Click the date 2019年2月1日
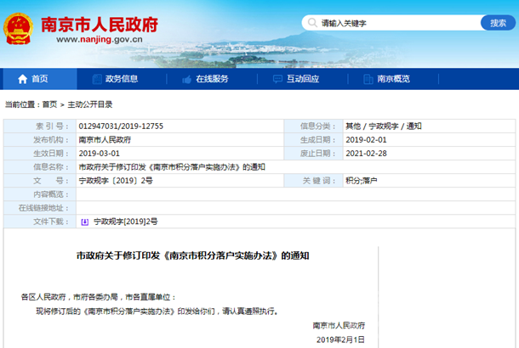The width and height of the screenshot is (519, 348). [340, 340]
